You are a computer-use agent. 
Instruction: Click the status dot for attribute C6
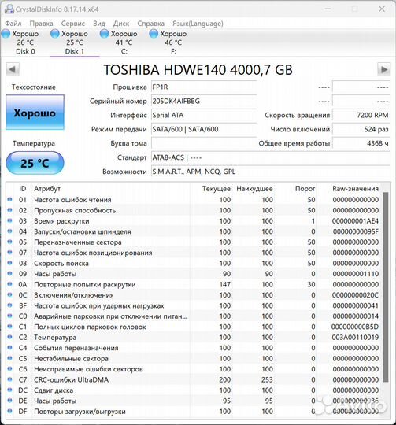[9, 368]
